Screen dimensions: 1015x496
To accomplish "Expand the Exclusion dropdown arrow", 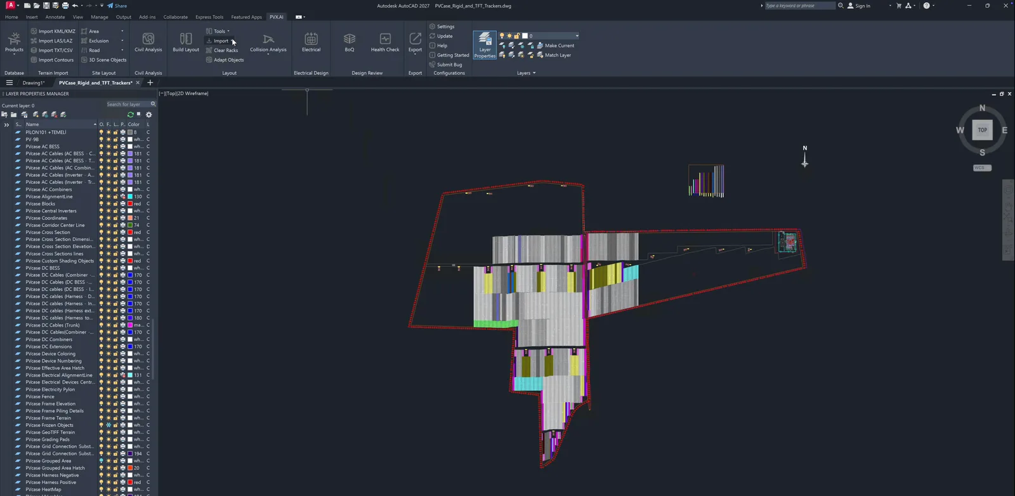I will (122, 41).
